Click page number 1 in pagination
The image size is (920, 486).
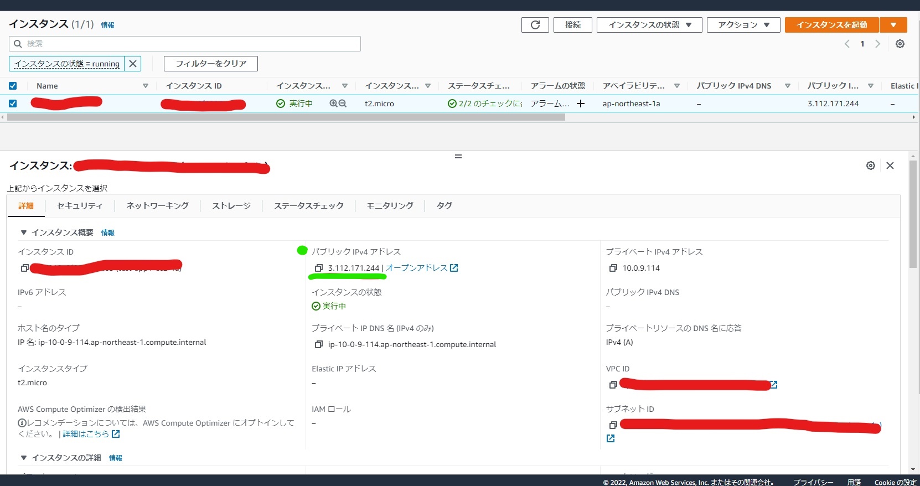(862, 44)
